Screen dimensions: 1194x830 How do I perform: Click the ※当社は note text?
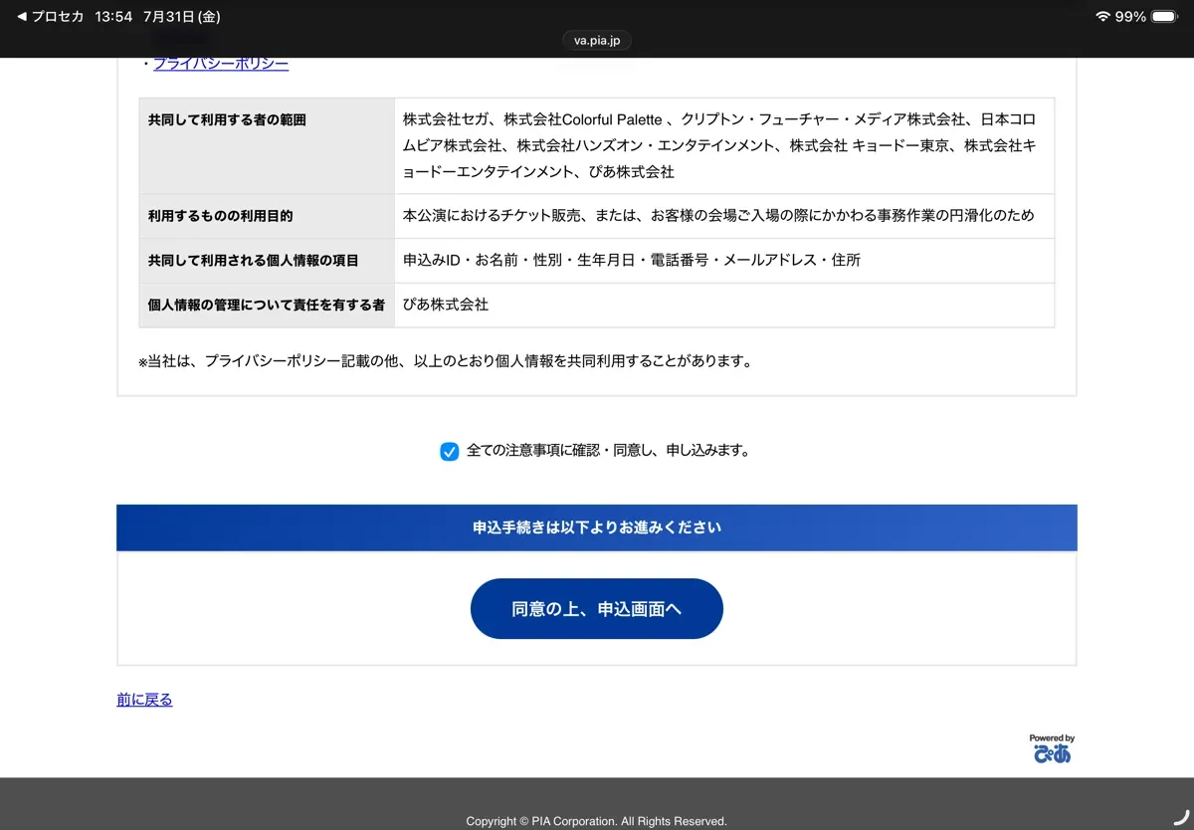click(x=445, y=361)
